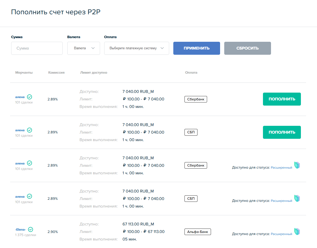Click shield icon in fourth row СБП offer
This screenshot has height=248, width=317.
tap(297, 198)
